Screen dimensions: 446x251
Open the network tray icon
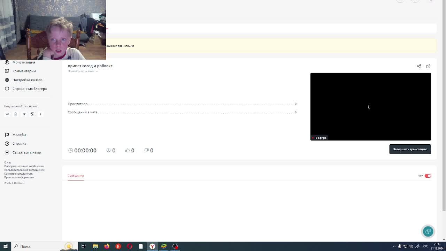click(405, 246)
